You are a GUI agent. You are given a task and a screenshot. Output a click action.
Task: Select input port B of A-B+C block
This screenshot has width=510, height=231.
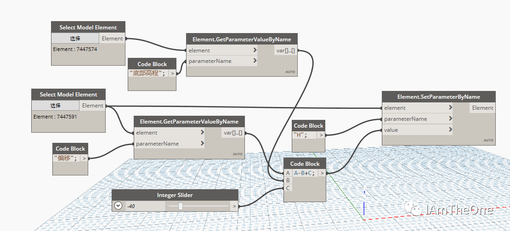tap(288, 180)
